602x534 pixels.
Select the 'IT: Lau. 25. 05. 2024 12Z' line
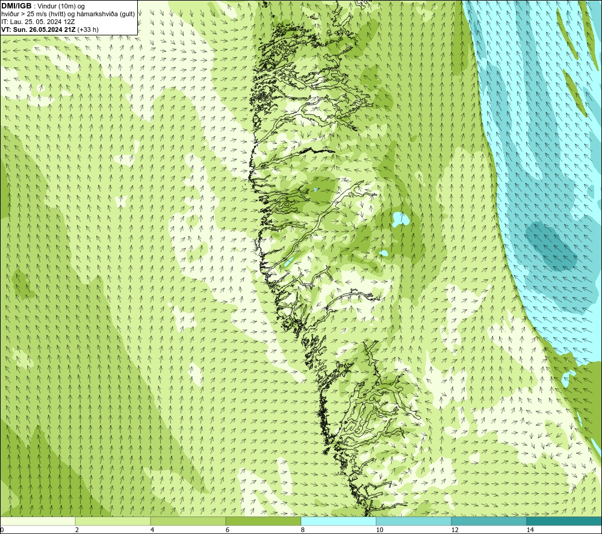[37, 22]
